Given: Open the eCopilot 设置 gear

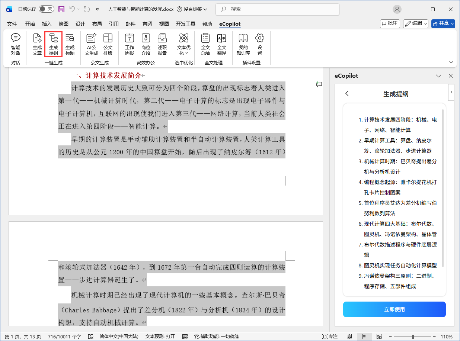Looking at the screenshot, I should (x=260, y=44).
